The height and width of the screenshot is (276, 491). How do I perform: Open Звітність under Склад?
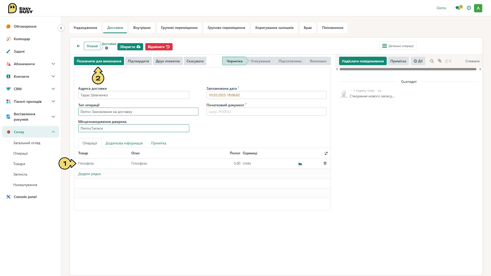20,174
